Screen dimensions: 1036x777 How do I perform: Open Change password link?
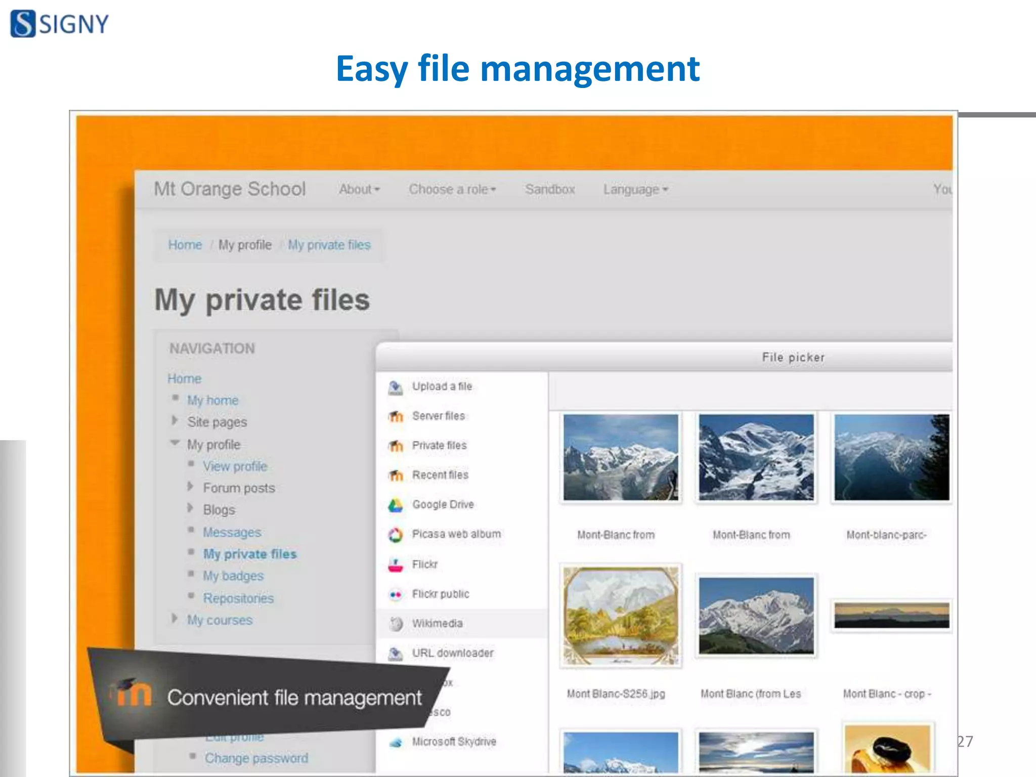(x=256, y=758)
